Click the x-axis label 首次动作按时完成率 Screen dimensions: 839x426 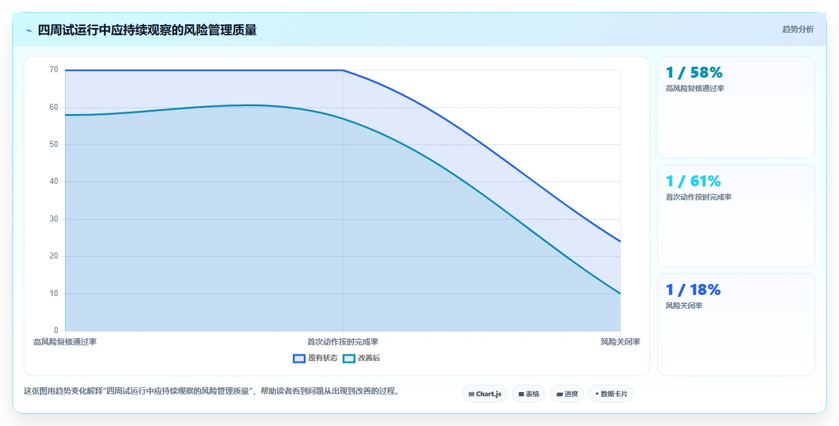pos(343,342)
